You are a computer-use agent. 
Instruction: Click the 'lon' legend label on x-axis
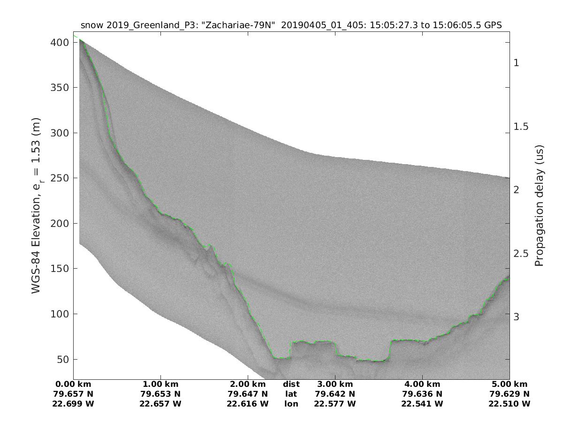[x=291, y=404]
